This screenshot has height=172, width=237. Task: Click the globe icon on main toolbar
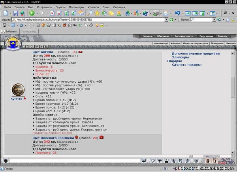pos(145,13)
